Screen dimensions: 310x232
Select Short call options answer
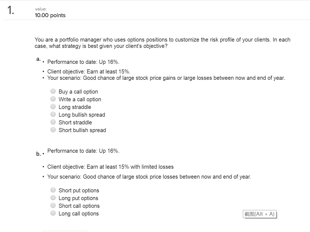[x=53, y=205]
